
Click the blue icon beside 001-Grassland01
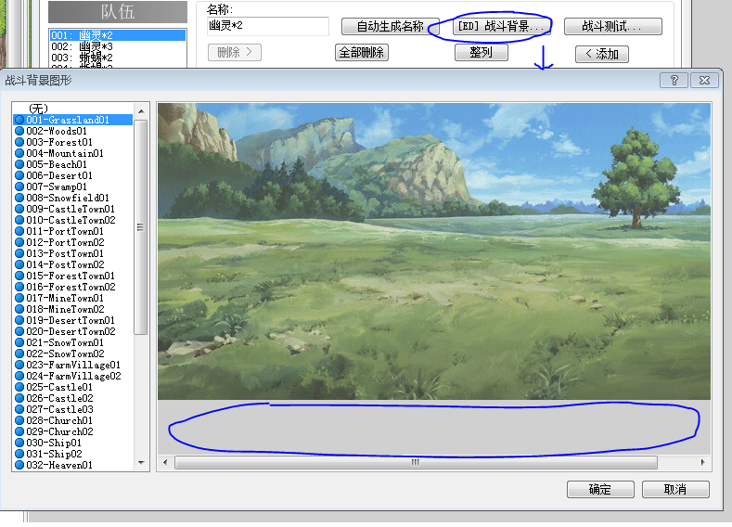[x=19, y=120]
